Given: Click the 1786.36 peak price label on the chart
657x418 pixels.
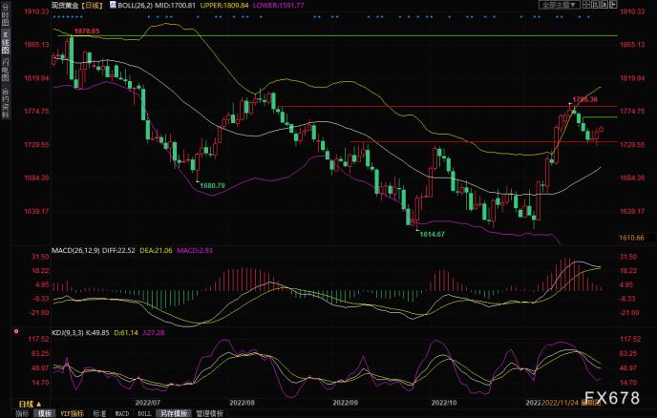Looking at the screenshot, I should [584, 99].
